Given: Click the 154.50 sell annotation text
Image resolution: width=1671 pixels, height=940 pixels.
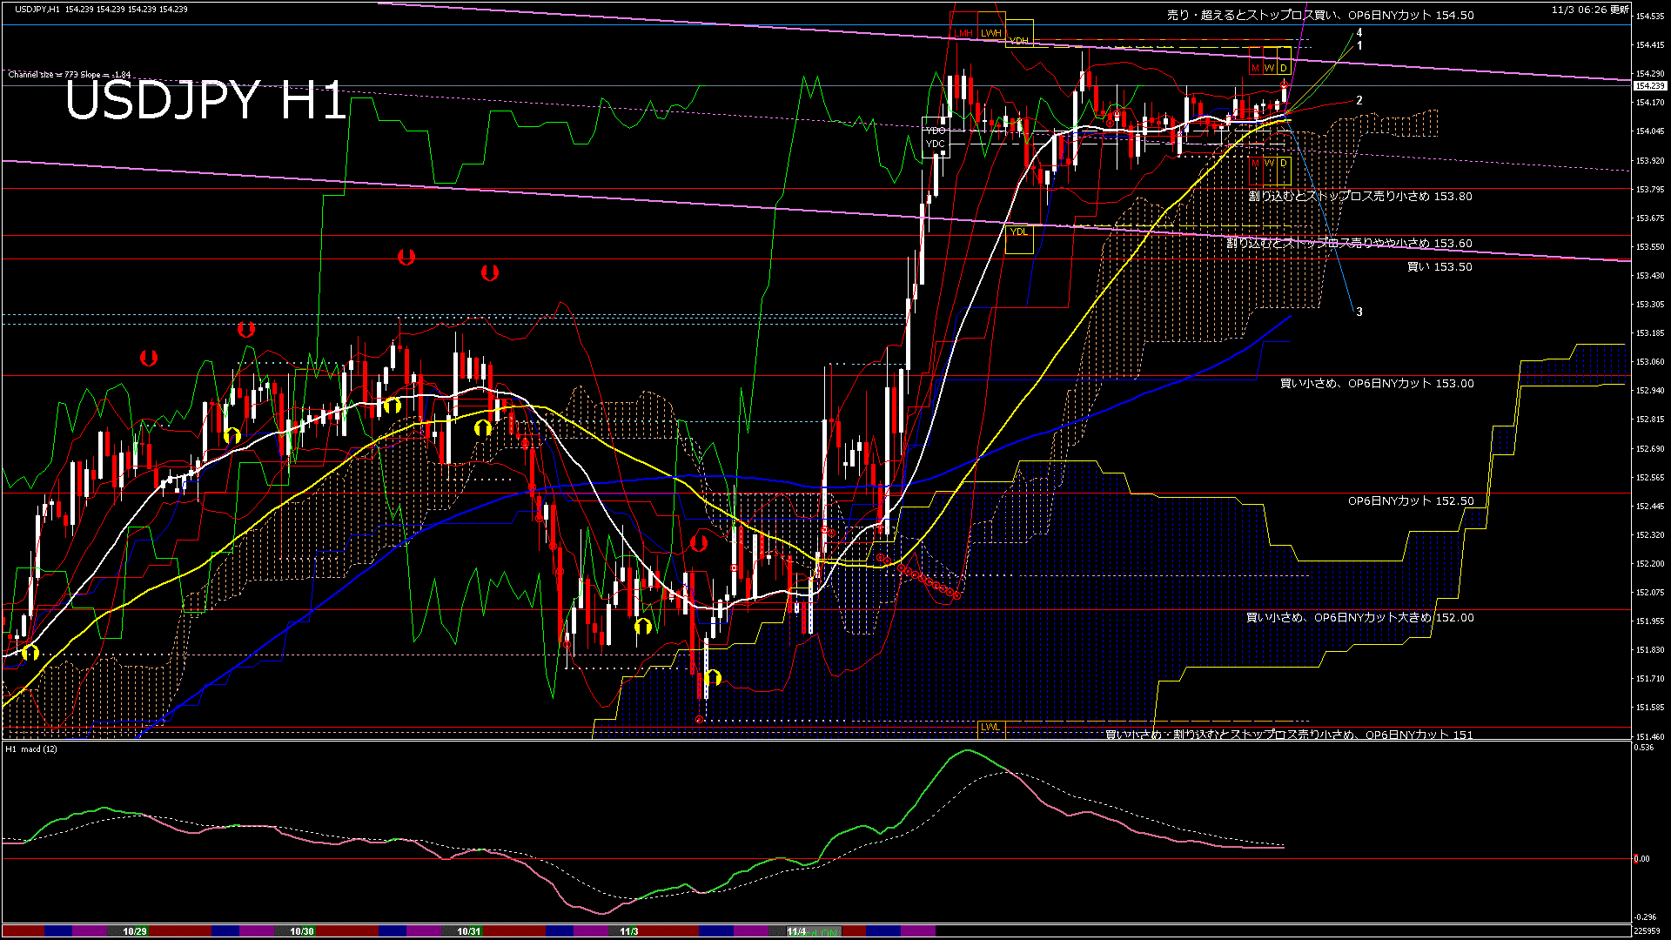Looking at the screenshot, I should (1319, 16).
